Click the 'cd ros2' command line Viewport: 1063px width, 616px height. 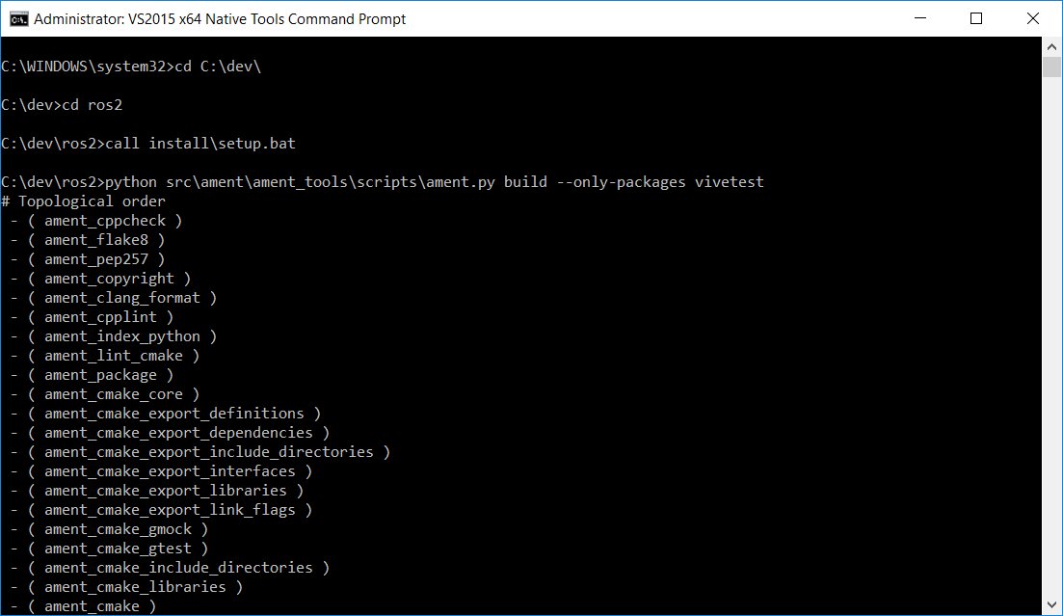pos(62,104)
